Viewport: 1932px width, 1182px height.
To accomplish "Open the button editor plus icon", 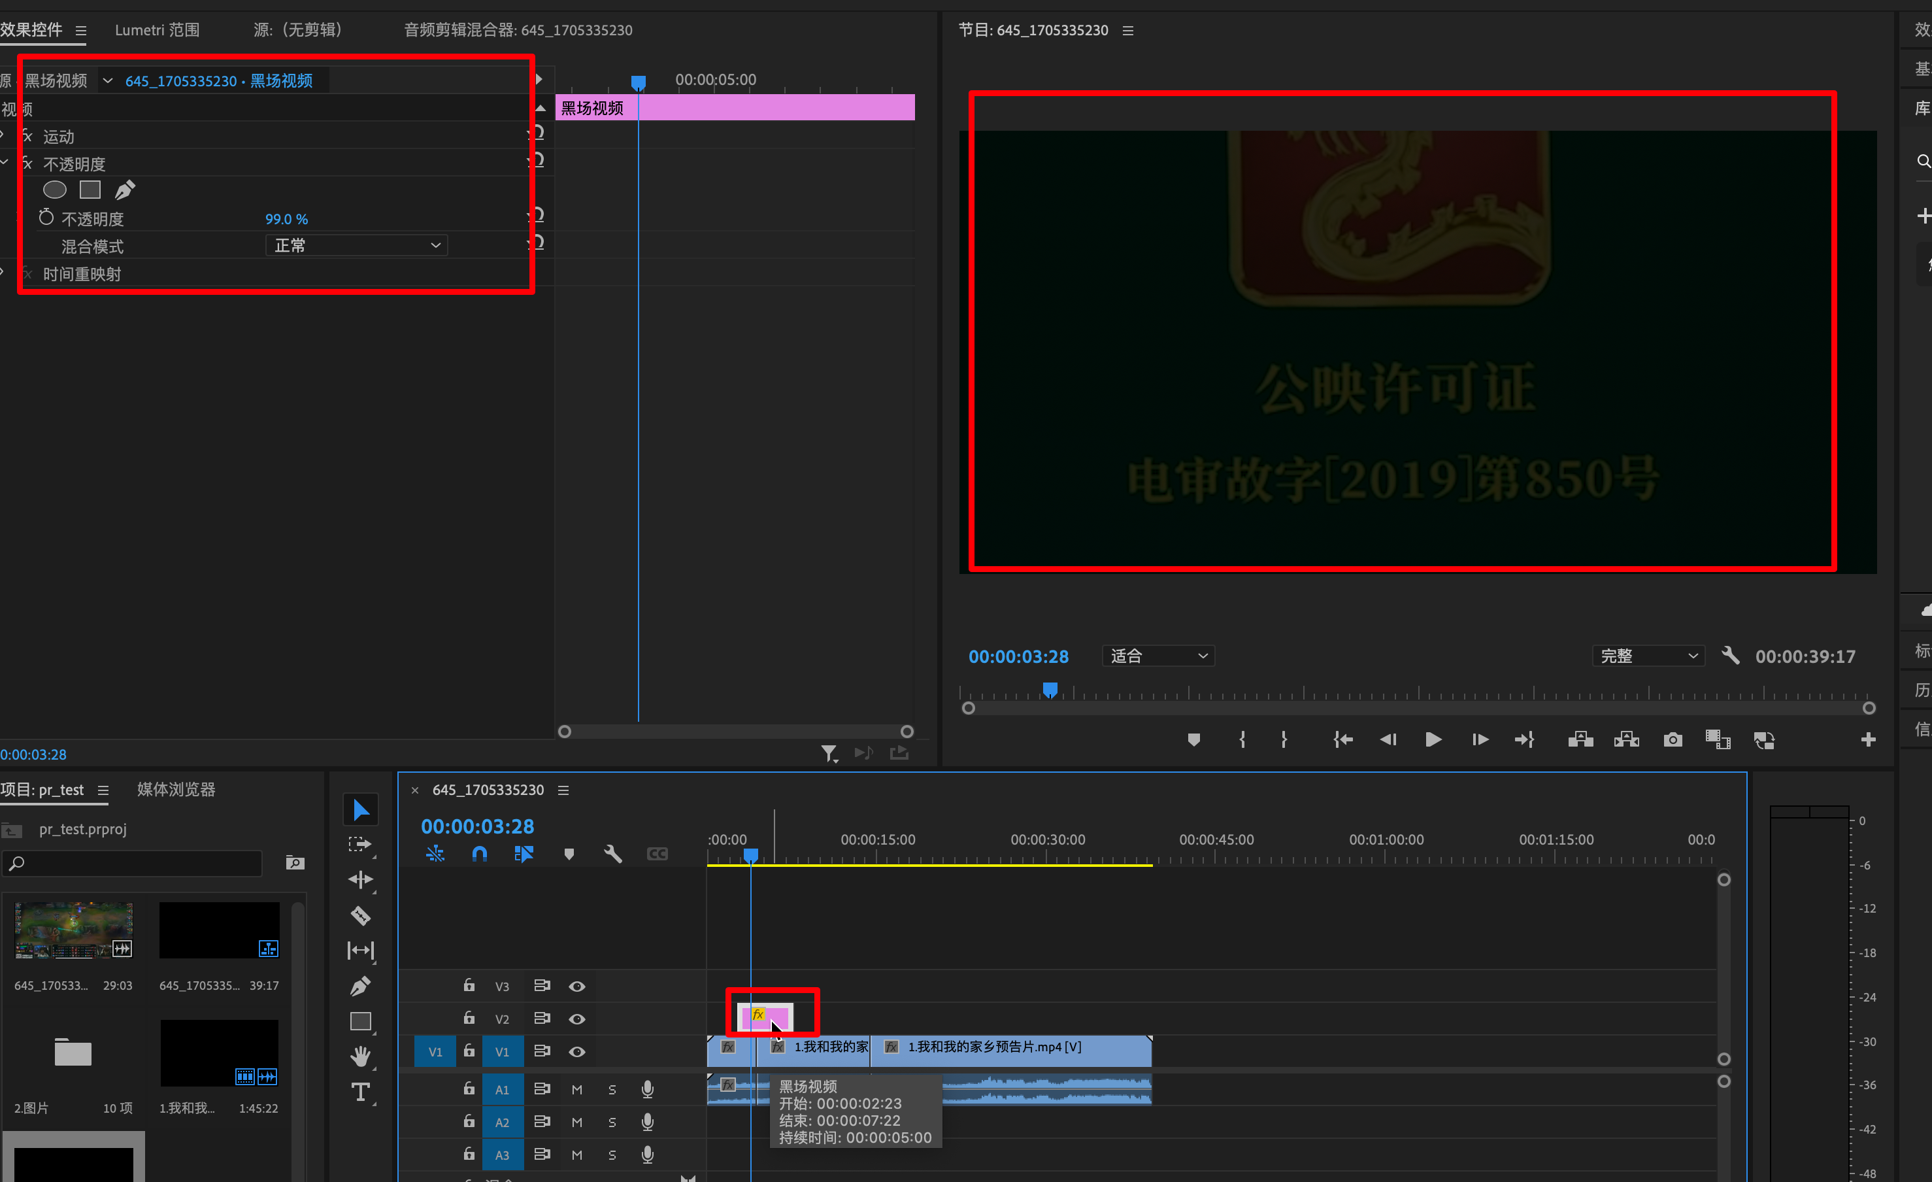I will [1869, 739].
